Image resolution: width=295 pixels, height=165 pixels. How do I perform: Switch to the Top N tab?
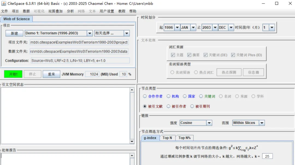tap(167, 138)
